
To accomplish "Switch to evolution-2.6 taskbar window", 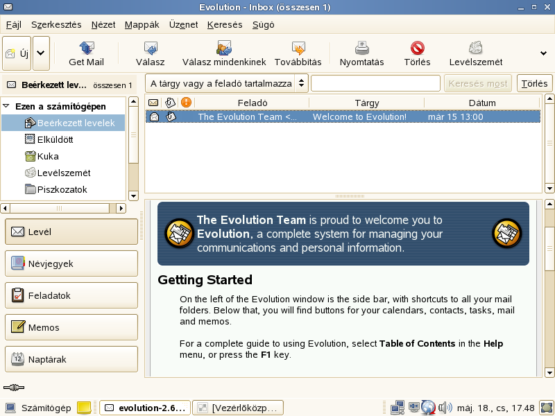I will click(145, 408).
